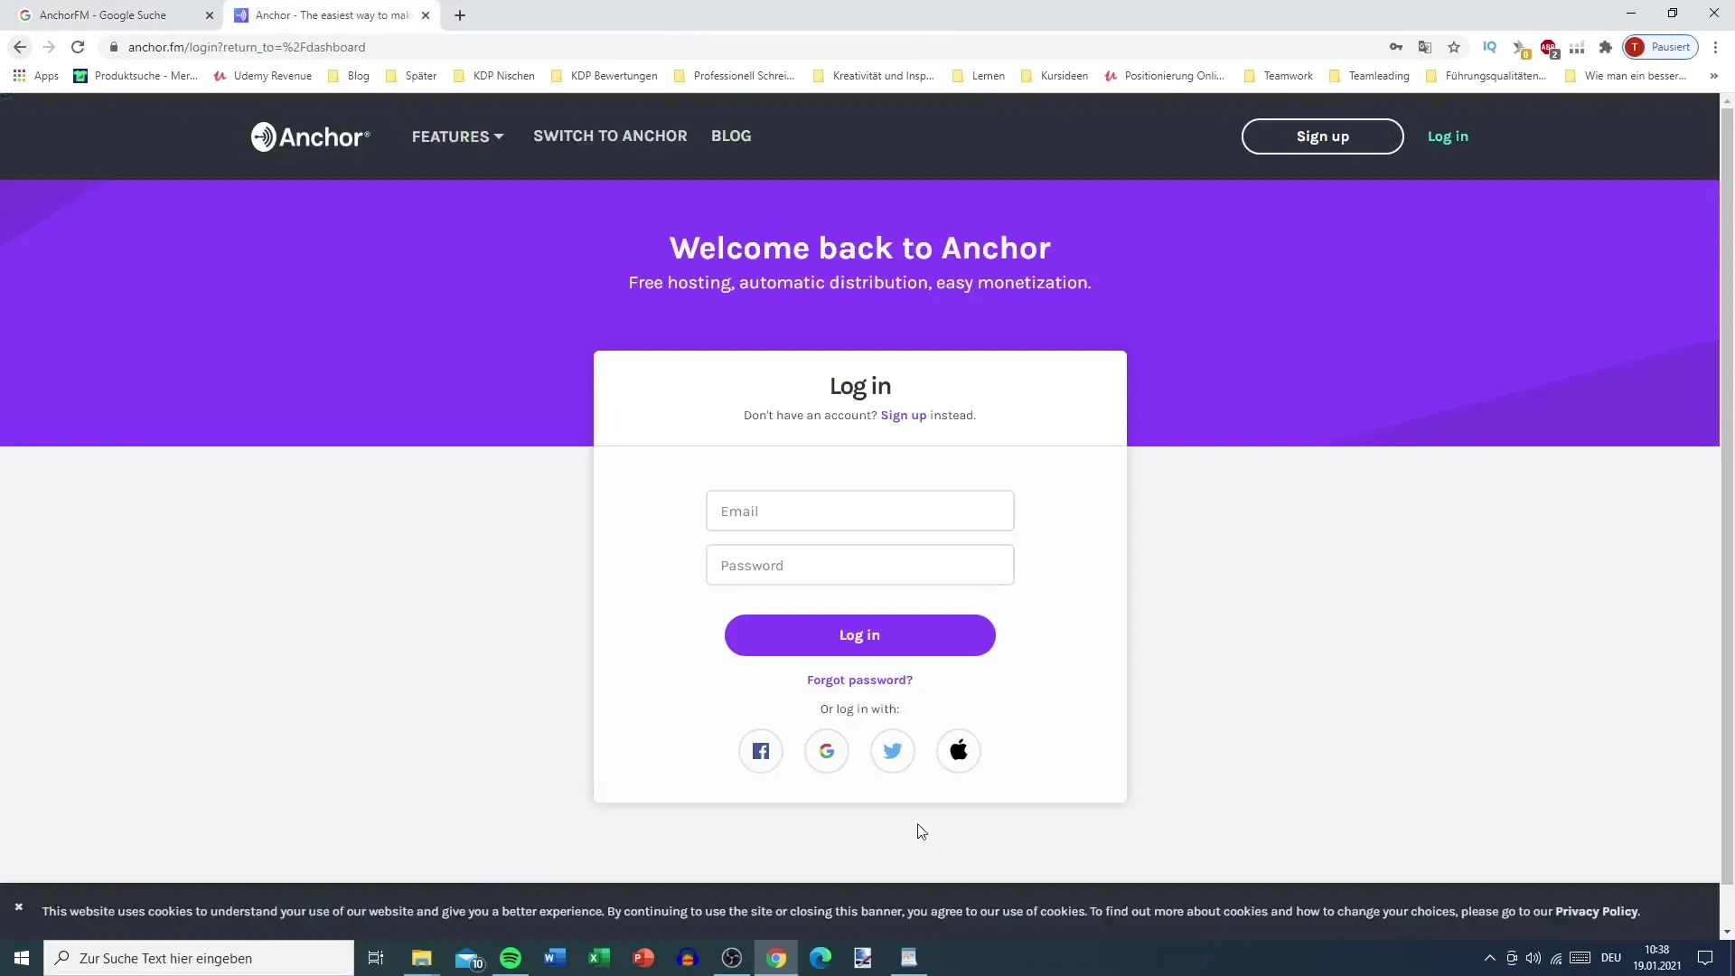This screenshot has height=976, width=1735.
Task: Open the Kursideen bookmark folder
Action: [1055, 76]
